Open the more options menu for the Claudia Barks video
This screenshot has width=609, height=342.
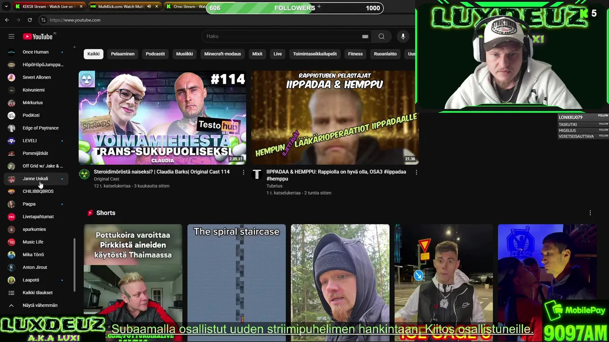[x=244, y=172]
